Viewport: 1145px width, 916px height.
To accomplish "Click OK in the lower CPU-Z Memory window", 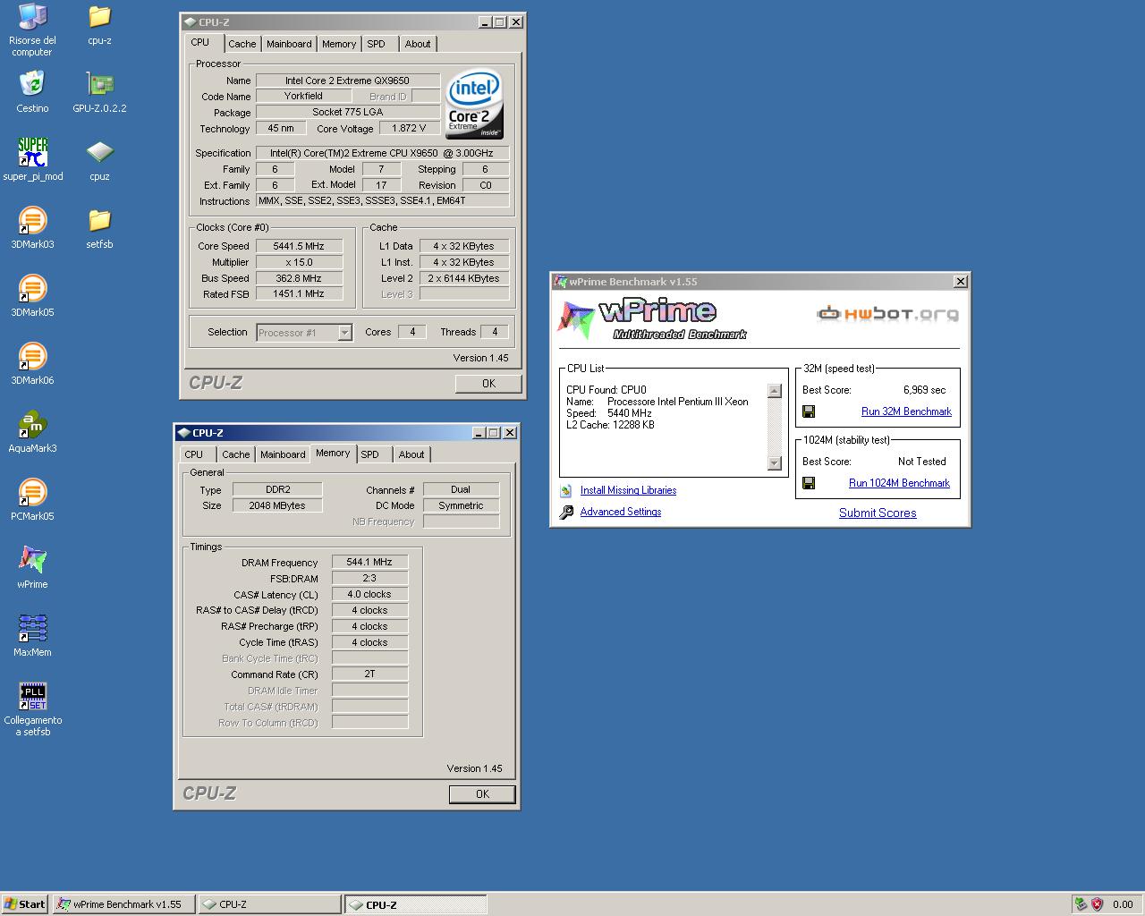I will point(482,794).
